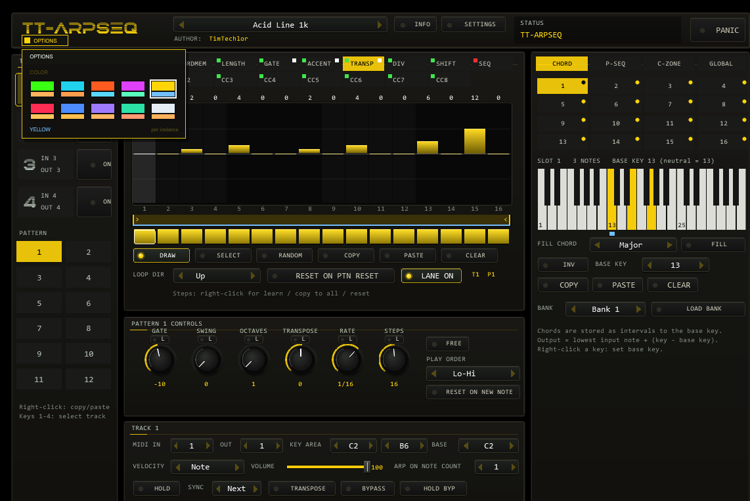Increase BASE KEY 13 with right arrow
The height and width of the screenshot is (501, 750).
coord(701,265)
